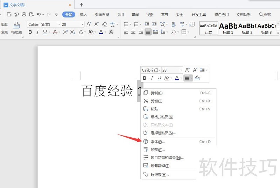Open mini toolbar font size dropdown
Screen dimensions: 280x188
click(x=181, y=70)
